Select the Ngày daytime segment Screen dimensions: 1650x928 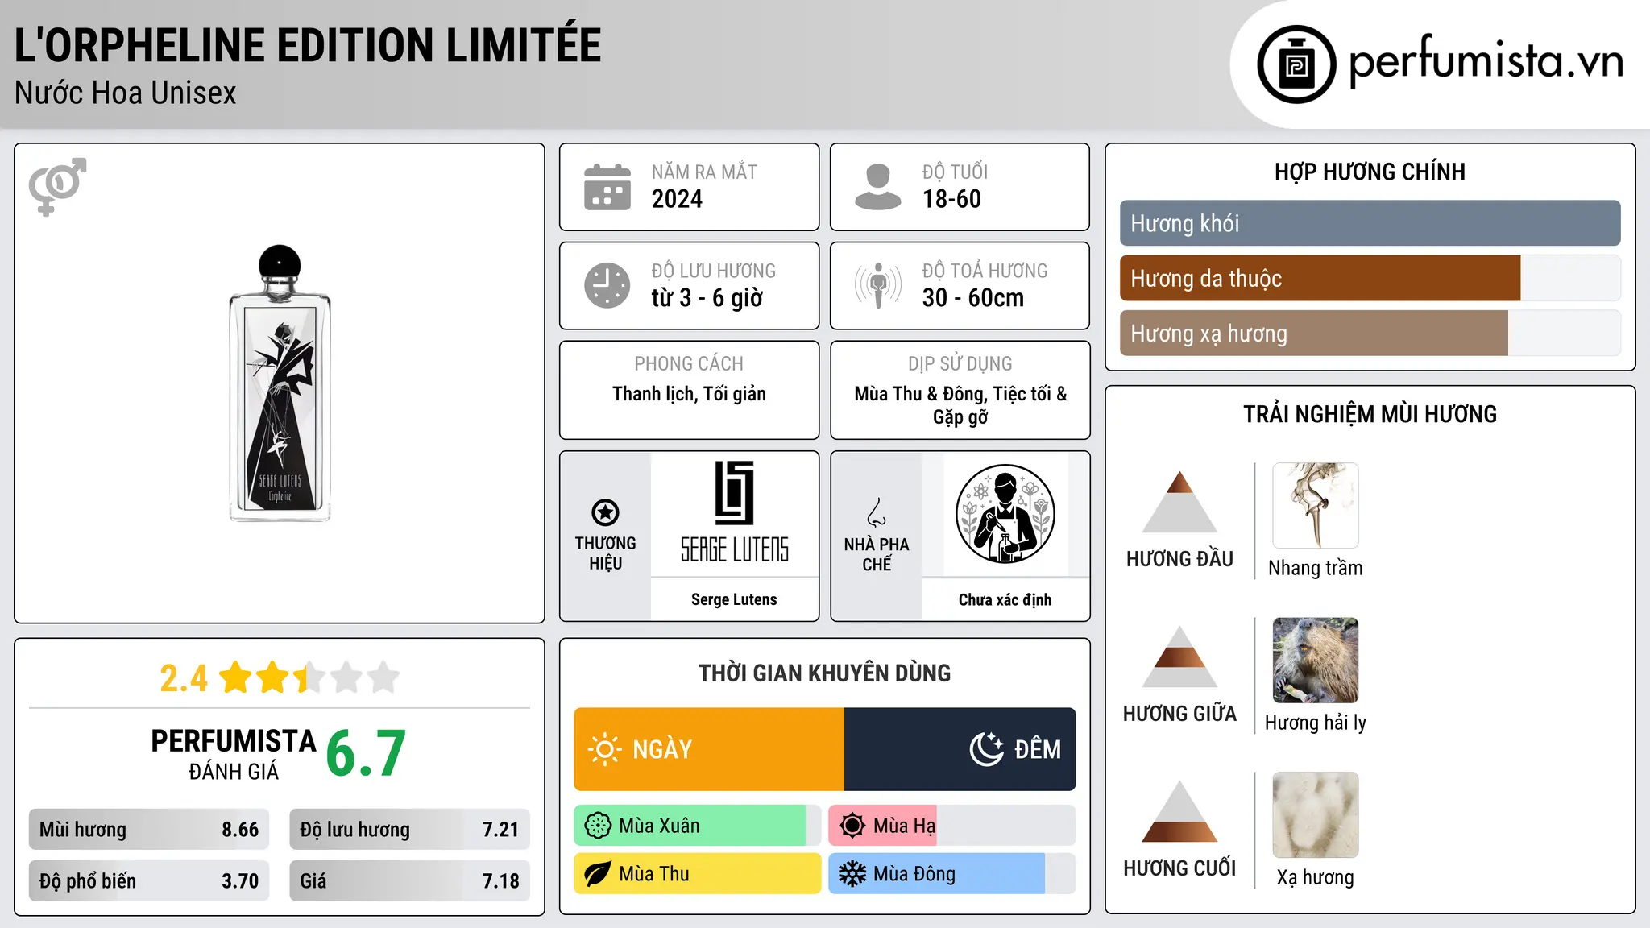pos(709,749)
